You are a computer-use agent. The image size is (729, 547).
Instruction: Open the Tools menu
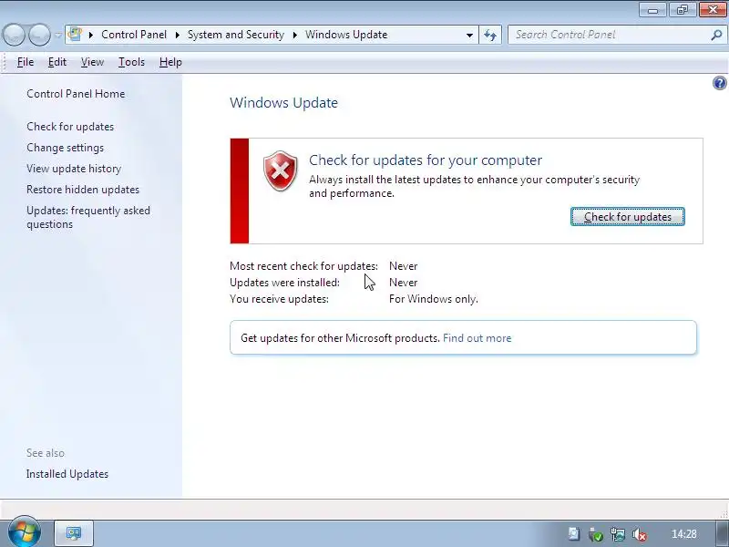tap(131, 62)
